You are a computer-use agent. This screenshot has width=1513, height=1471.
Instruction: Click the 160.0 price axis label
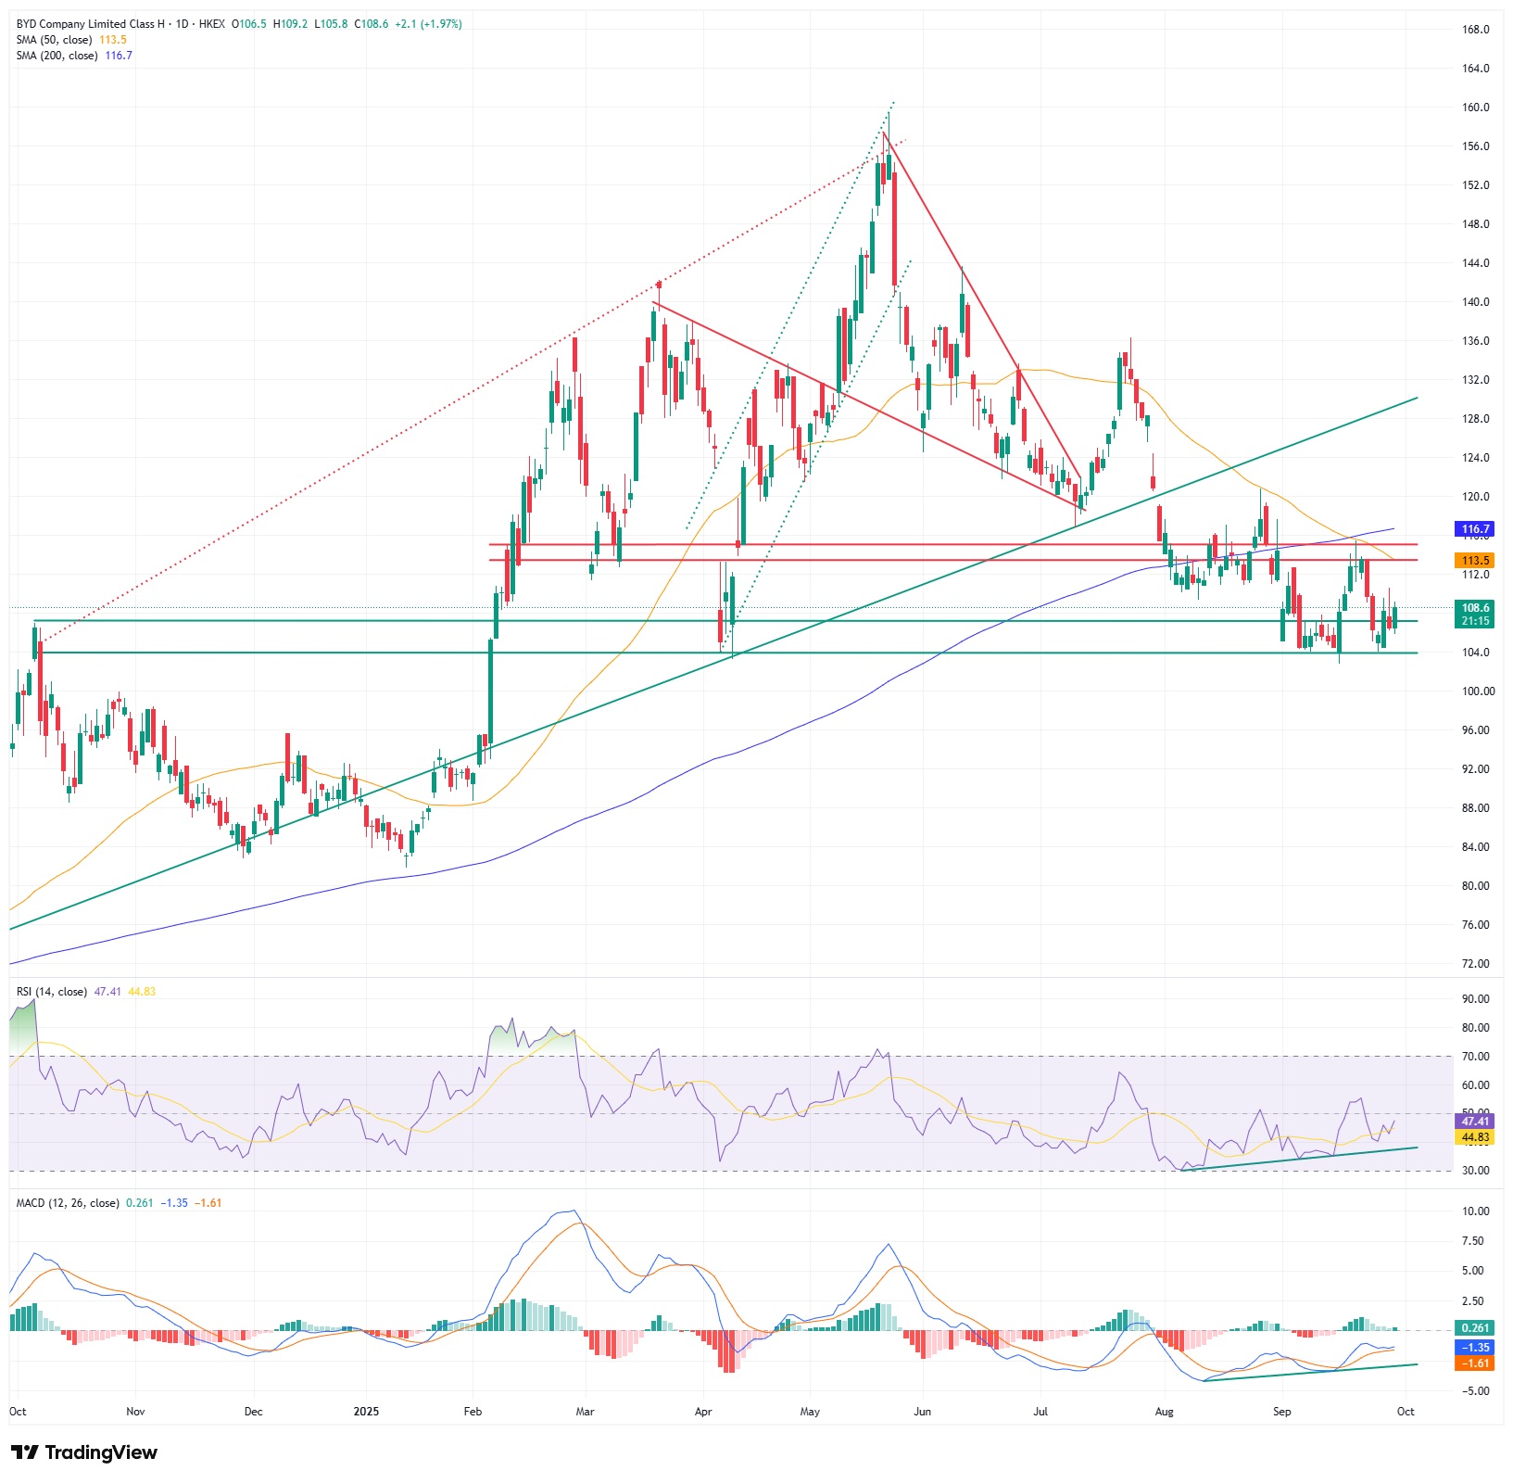(x=1476, y=108)
